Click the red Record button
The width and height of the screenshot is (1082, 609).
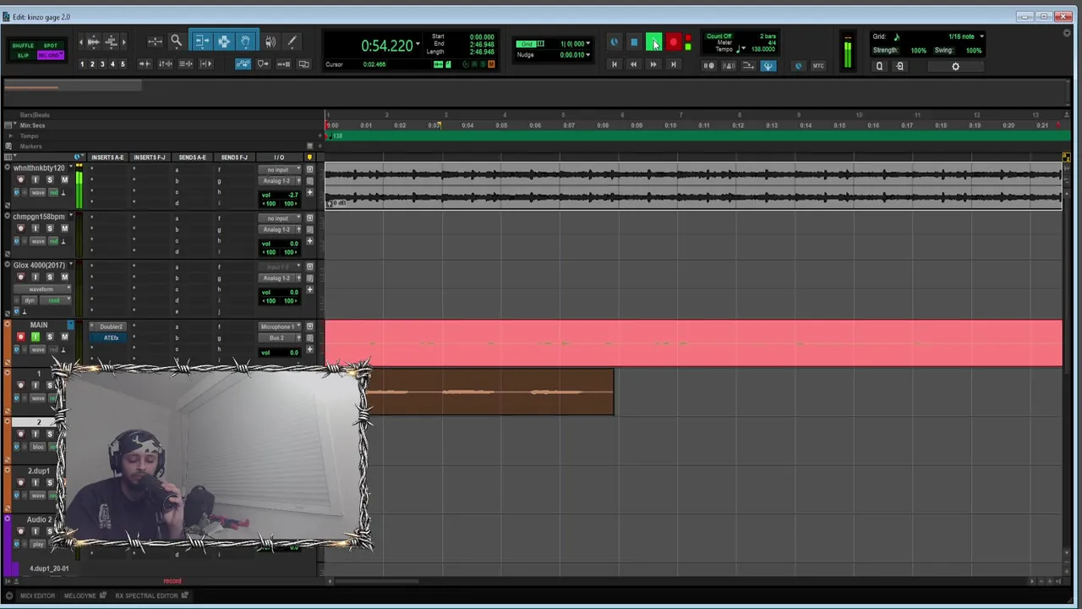pyautogui.click(x=673, y=42)
